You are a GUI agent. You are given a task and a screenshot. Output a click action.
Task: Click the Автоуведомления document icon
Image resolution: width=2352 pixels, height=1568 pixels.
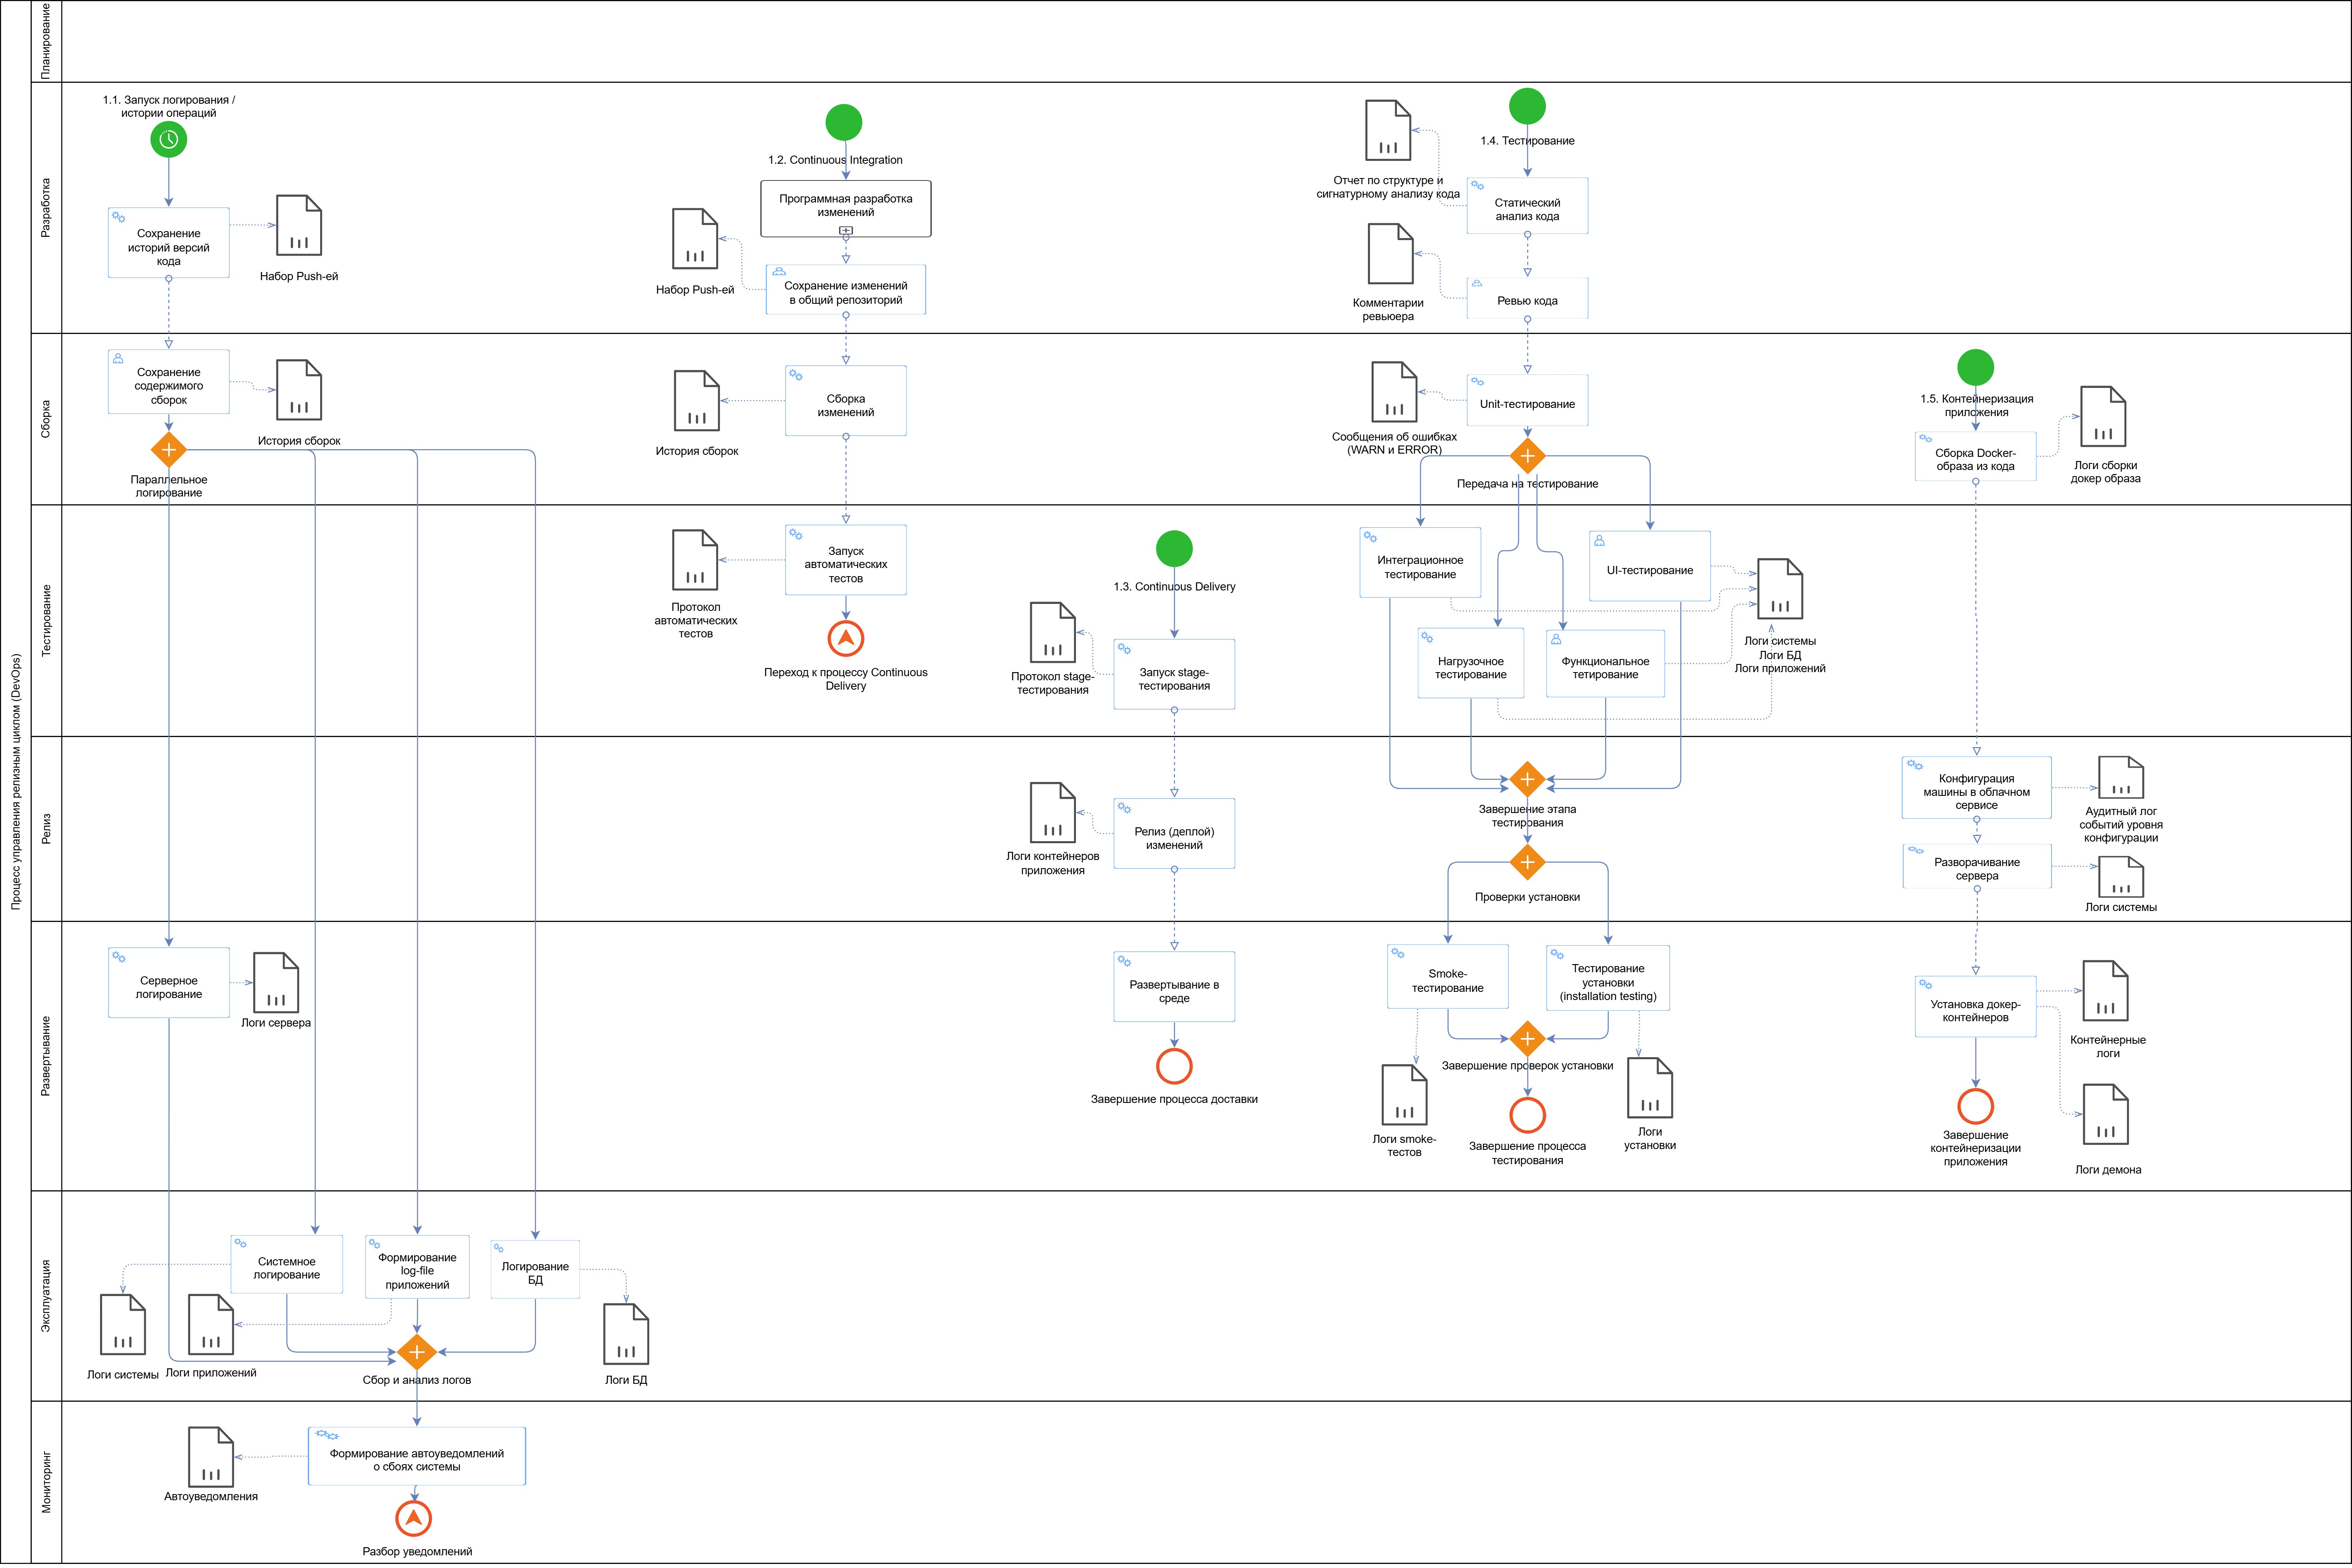click(x=211, y=1457)
